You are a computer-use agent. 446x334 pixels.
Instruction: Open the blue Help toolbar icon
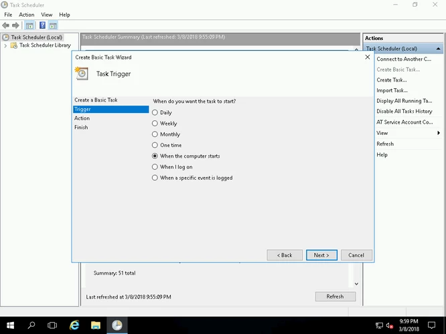click(42, 25)
